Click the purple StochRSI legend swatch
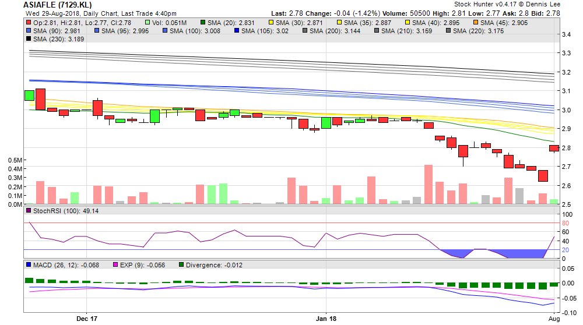 [29, 210]
